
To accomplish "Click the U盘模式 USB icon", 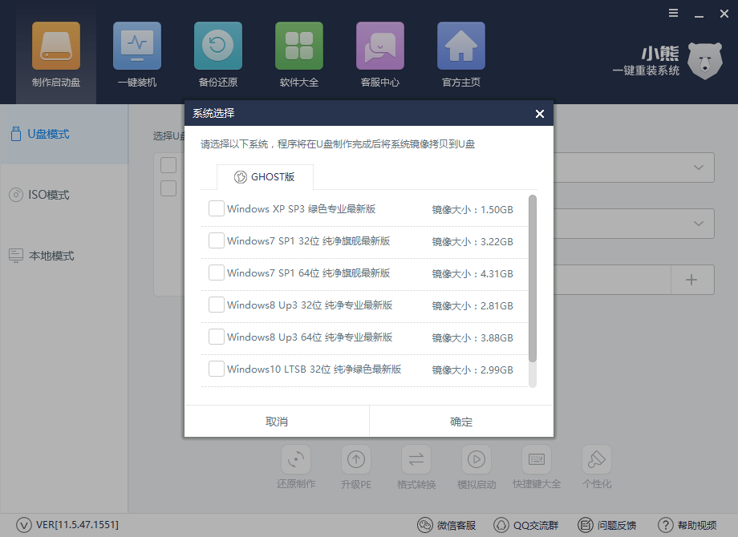I will [16, 134].
